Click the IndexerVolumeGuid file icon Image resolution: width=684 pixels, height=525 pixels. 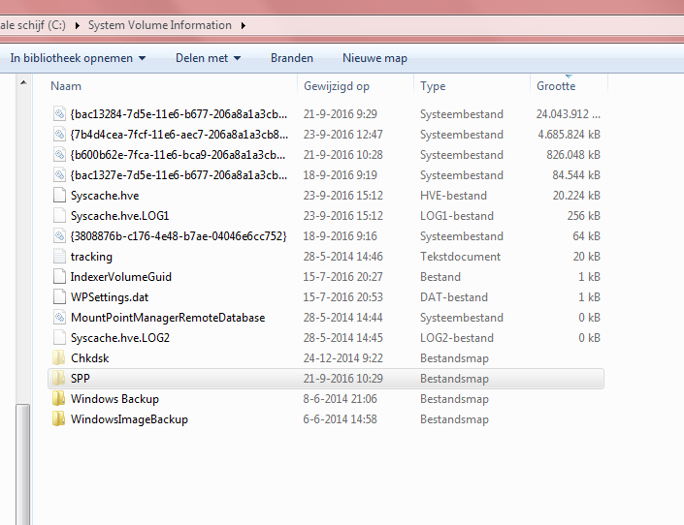(59, 277)
